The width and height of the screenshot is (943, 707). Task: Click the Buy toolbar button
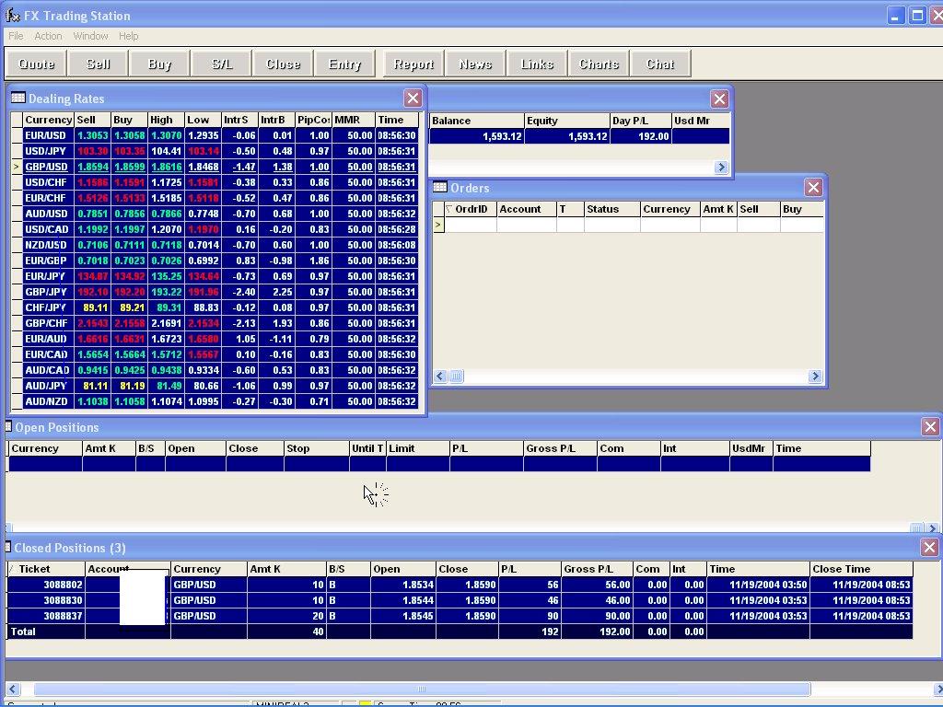point(159,64)
